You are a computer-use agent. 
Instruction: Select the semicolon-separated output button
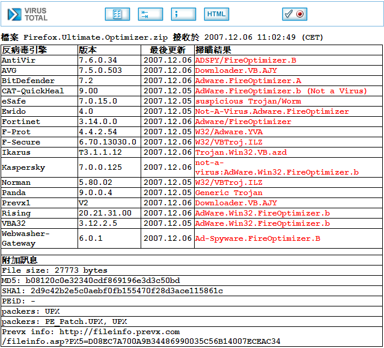pos(183,14)
